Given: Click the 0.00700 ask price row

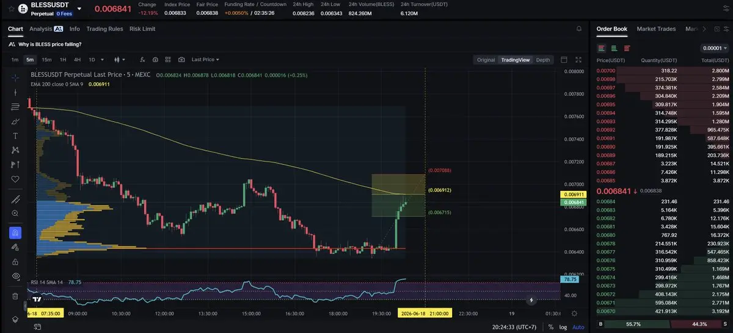Looking at the screenshot, I should pos(662,71).
